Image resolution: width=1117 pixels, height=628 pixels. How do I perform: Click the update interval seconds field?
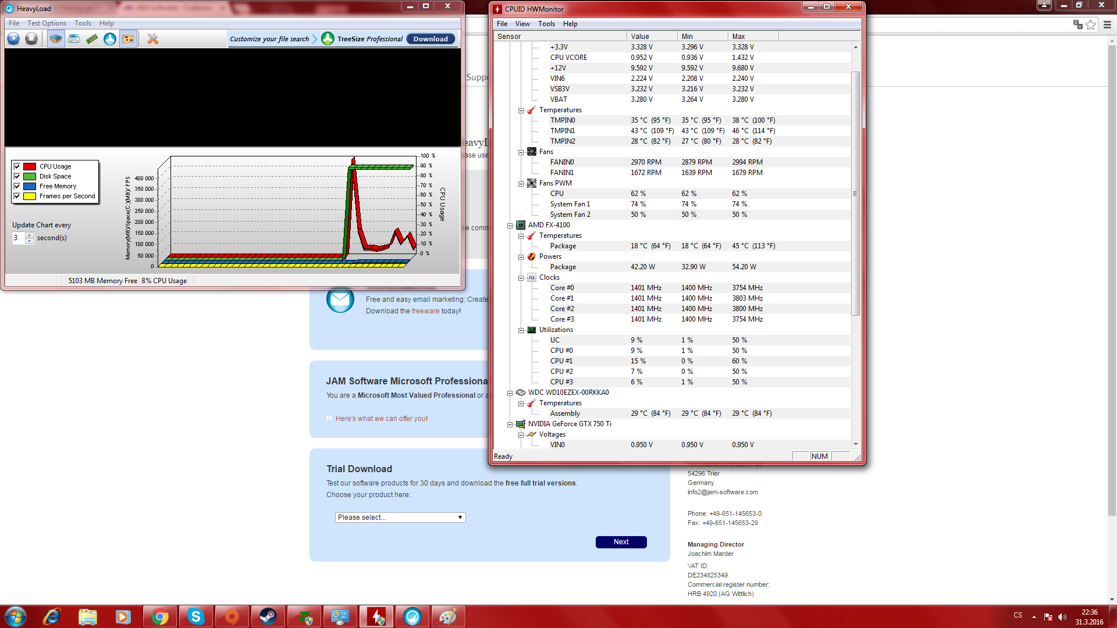[19, 238]
